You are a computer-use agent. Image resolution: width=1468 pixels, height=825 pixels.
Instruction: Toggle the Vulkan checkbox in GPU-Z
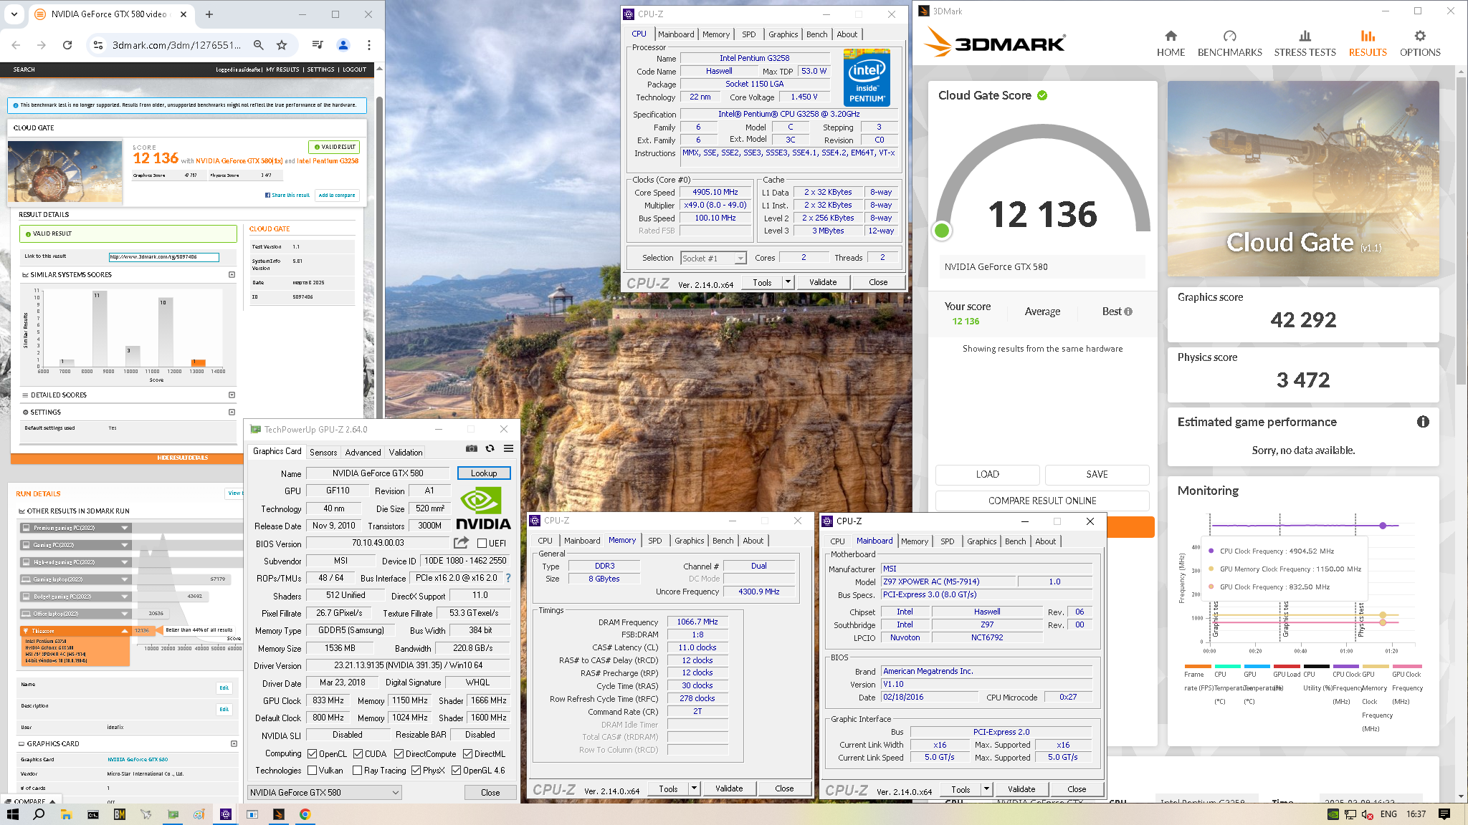tap(313, 771)
